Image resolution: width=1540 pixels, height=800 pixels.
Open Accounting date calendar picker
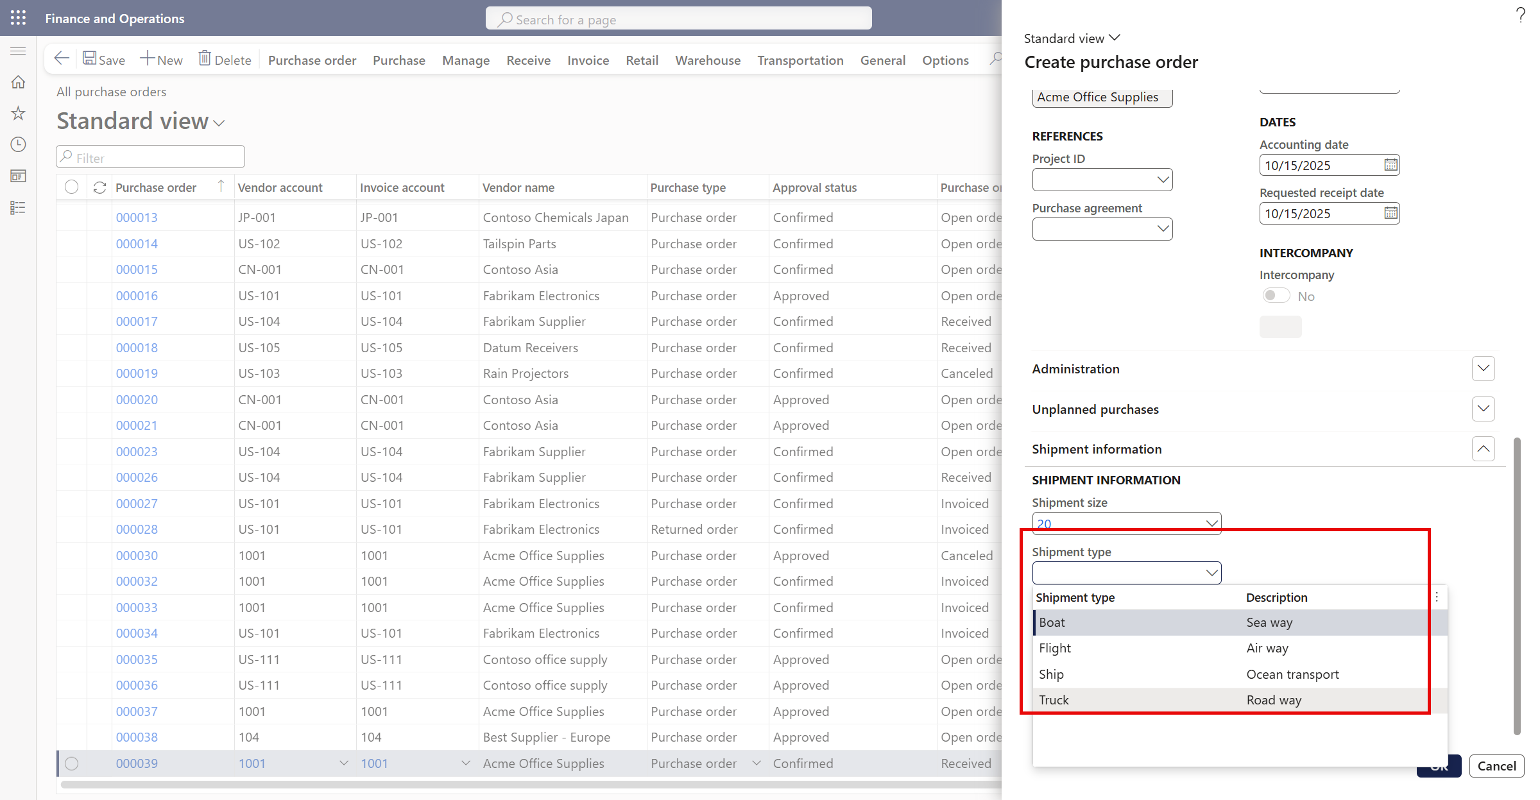(x=1390, y=166)
